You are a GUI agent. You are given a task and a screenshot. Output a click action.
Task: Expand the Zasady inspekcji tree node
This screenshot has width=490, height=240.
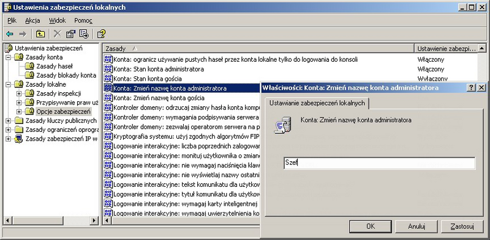click(x=19, y=93)
